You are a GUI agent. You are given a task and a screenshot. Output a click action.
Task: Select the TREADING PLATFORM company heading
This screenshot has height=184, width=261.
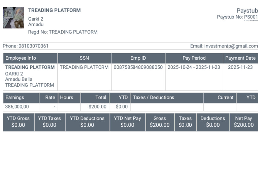(x=54, y=10)
